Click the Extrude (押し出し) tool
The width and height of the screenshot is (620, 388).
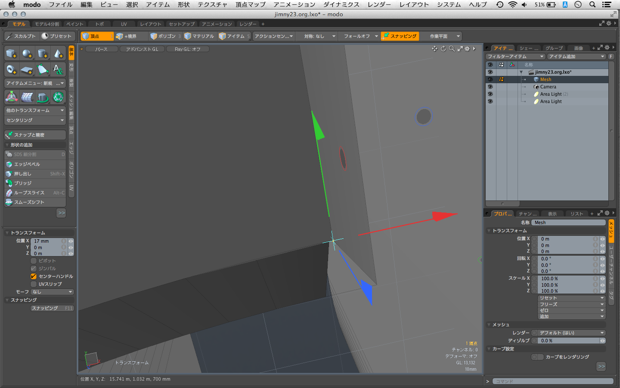(x=35, y=174)
